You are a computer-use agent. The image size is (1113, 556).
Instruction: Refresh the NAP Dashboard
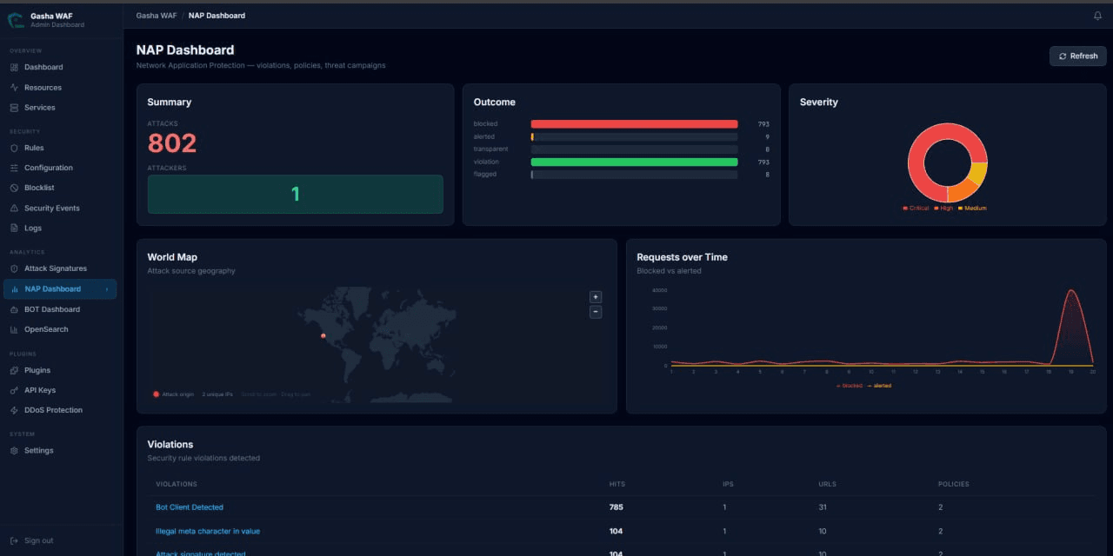coord(1077,56)
